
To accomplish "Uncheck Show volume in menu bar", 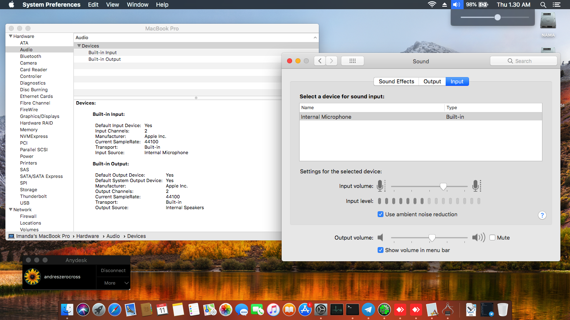I will [381, 250].
